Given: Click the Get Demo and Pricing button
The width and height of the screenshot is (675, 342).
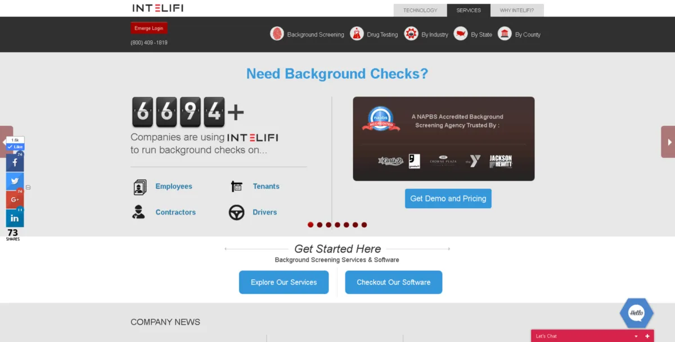Looking at the screenshot, I should pos(448,198).
